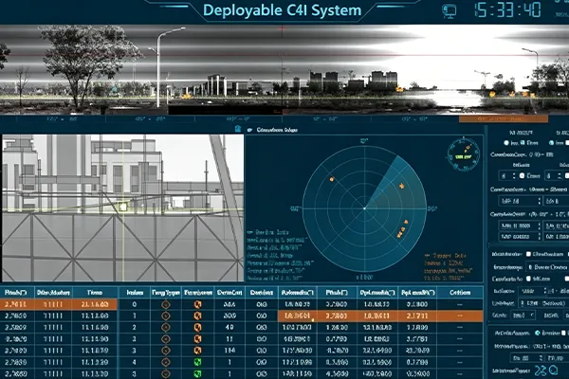Click the orange status icon in index 2 row
Screen dimensions: 569x379
tap(197, 328)
